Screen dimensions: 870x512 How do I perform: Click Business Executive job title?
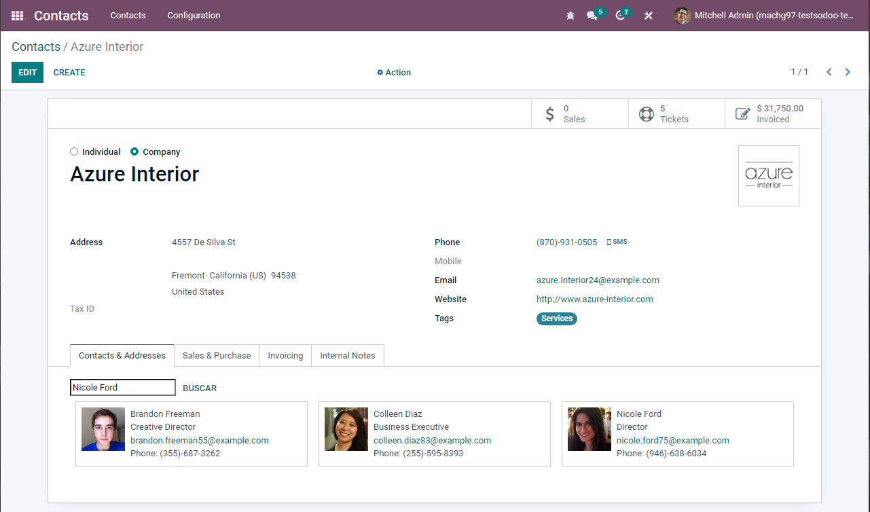[411, 427]
